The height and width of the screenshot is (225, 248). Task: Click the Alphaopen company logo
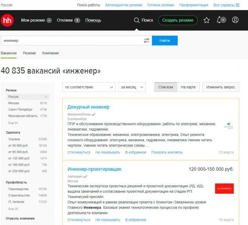(224, 188)
